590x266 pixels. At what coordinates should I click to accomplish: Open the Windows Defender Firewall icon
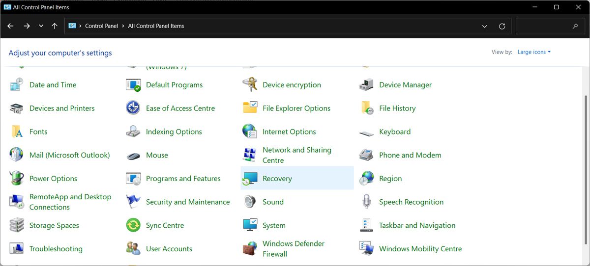click(x=250, y=249)
